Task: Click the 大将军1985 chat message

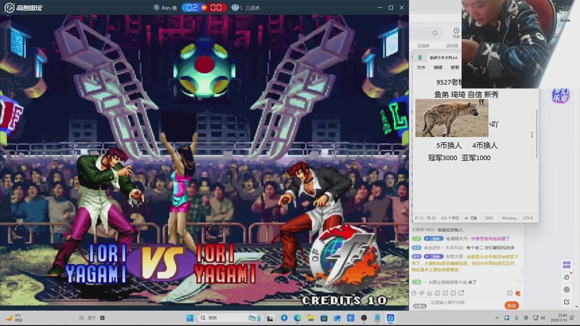Action: [437, 230]
